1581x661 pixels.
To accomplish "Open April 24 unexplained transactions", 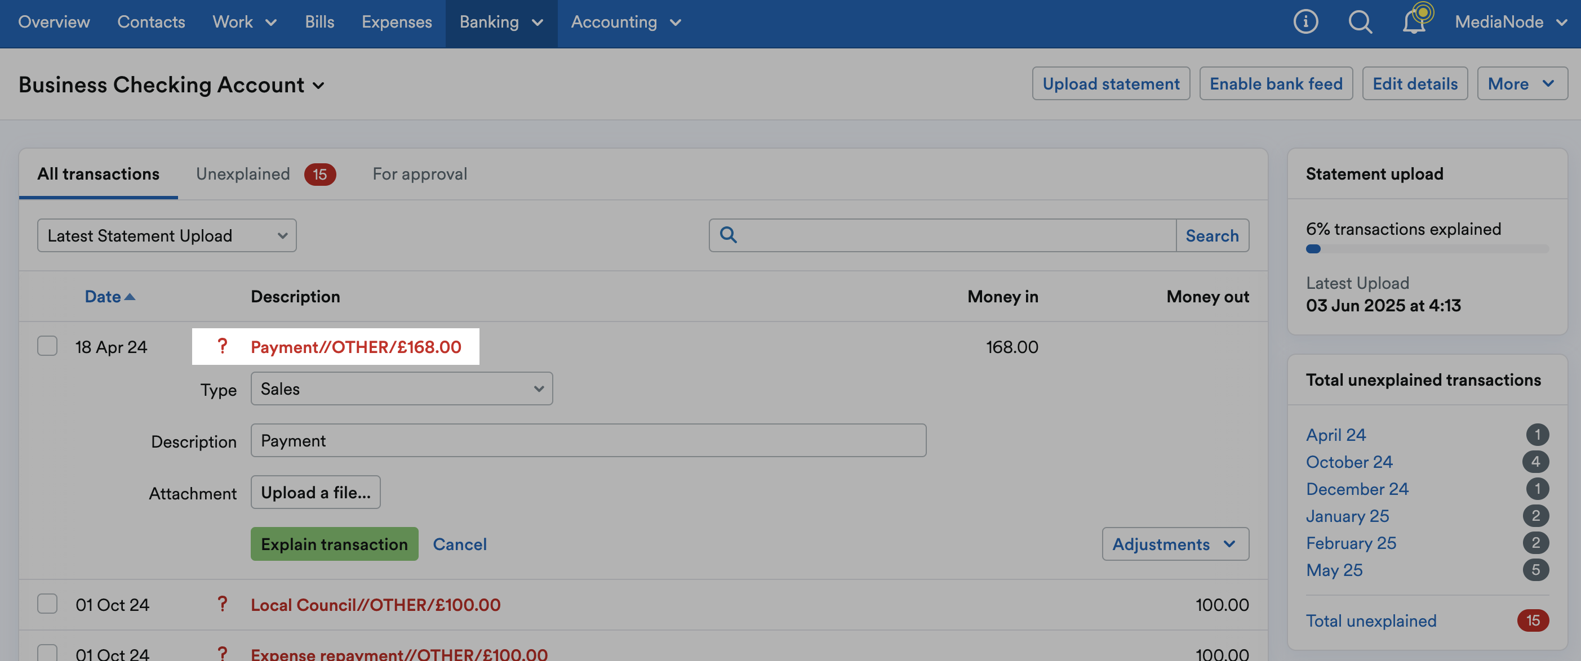I will click(1335, 435).
